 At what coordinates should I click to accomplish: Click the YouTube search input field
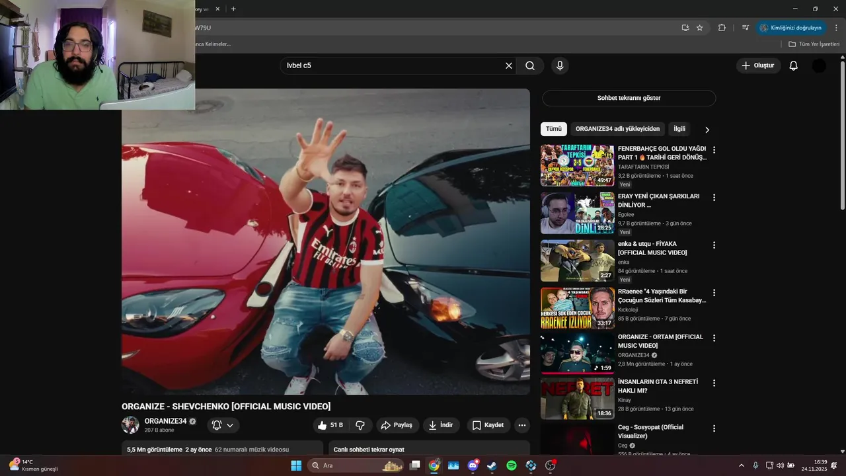pyautogui.click(x=393, y=65)
